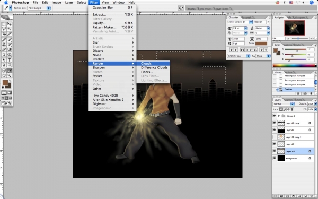Screen dimensions: 318x199
Task: Hide Layer 47 copy visibility eye
Action: (x=275, y=123)
